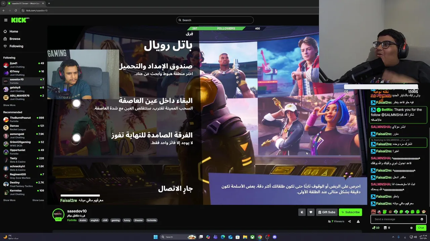The width and height of the screenshot is (430, 241).
Task: Click the Windows taskbar search box
Action: (x=178, y=237)
